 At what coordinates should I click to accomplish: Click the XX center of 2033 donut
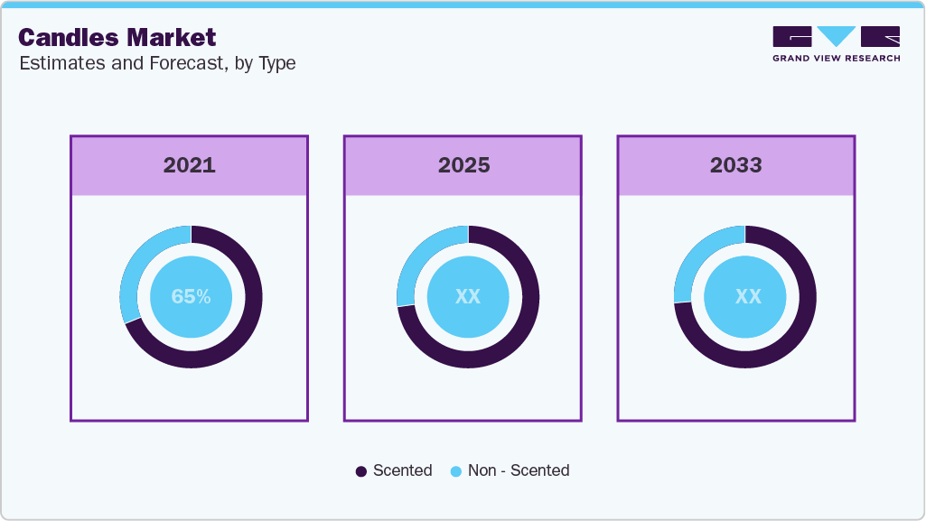[x=747, y=296]
